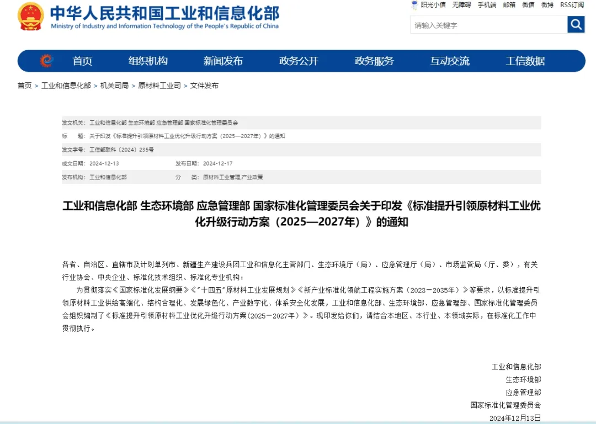Open the 微博 link at top
The image size is (596, 424).
(547, 5)
